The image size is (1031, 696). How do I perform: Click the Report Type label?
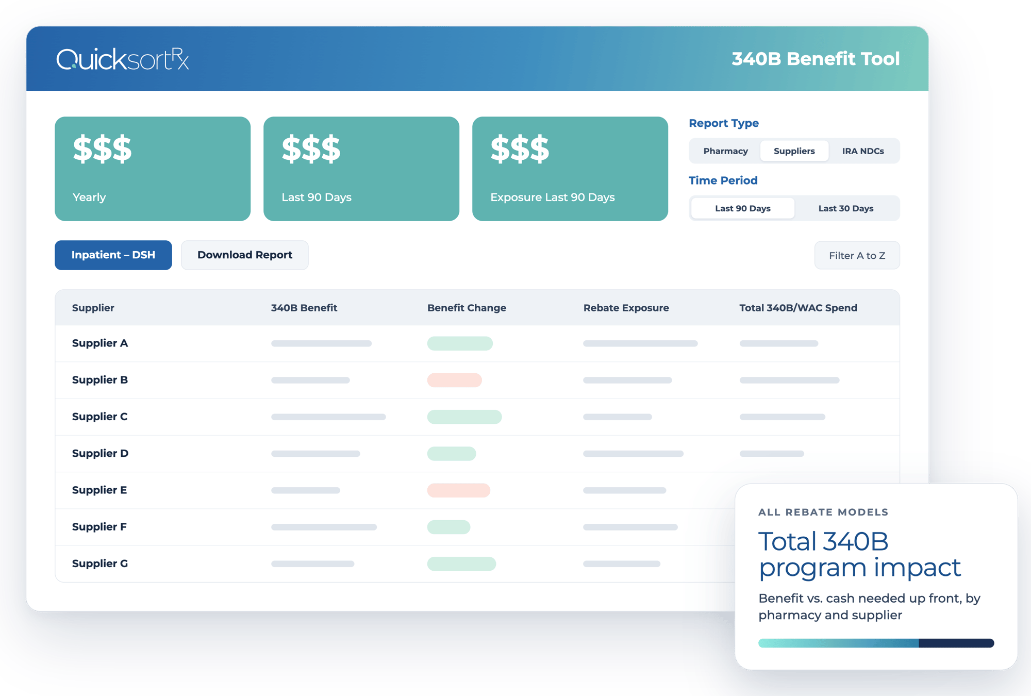coord(724,123)
